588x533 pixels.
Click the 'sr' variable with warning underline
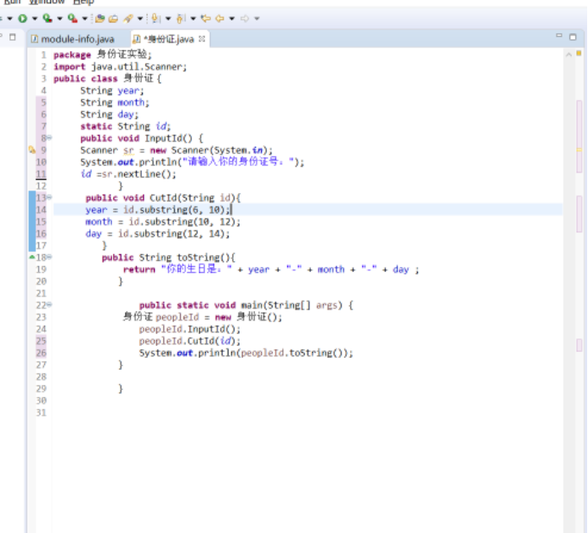128,150
